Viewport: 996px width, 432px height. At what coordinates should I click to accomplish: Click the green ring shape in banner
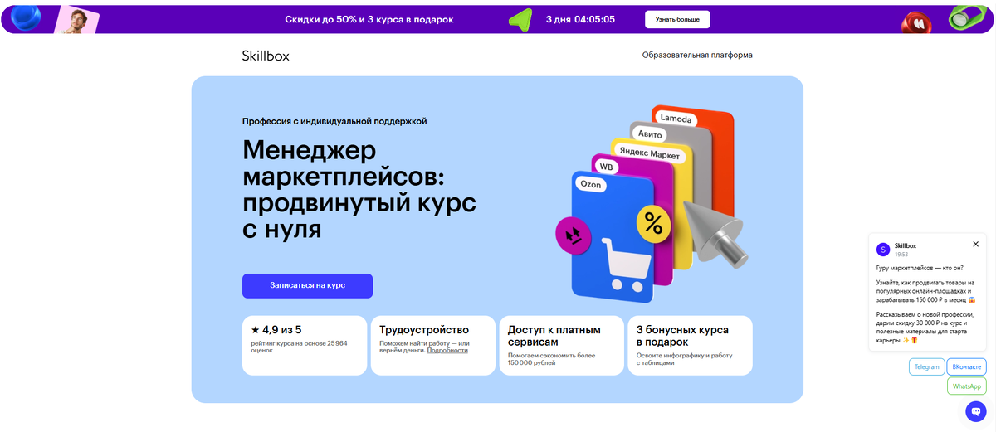[967, 18]
